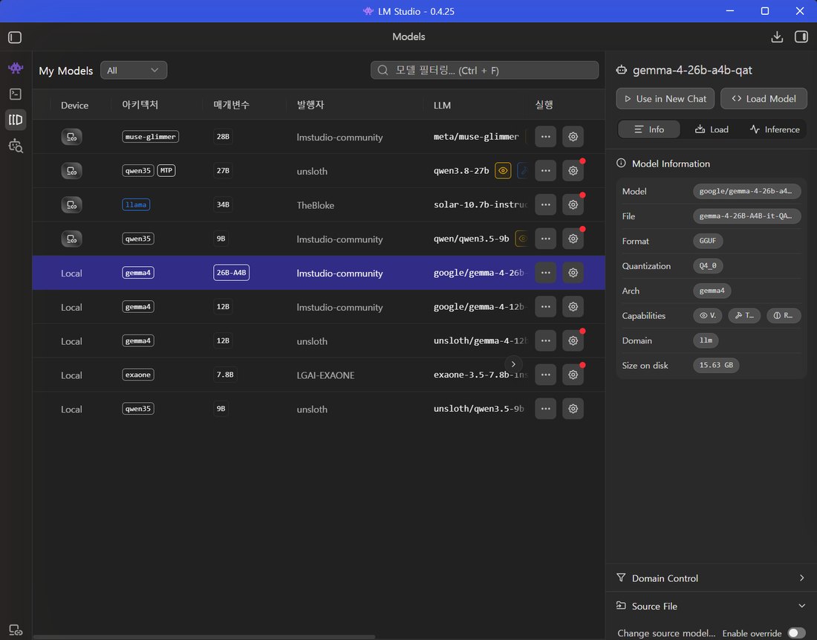Open settings gear for unsloth/qwen3.5-9b
The width and height of the screenshot is (817, 640).
coord(573,408)
